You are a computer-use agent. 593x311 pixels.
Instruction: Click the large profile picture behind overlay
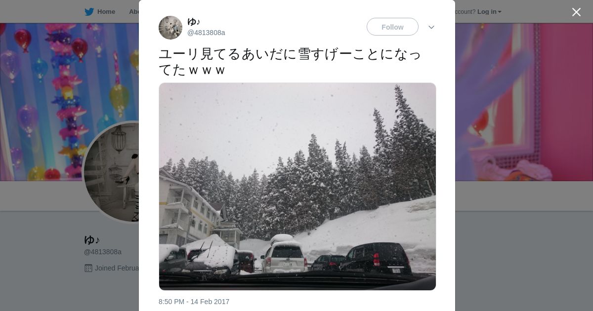(111, 172)
